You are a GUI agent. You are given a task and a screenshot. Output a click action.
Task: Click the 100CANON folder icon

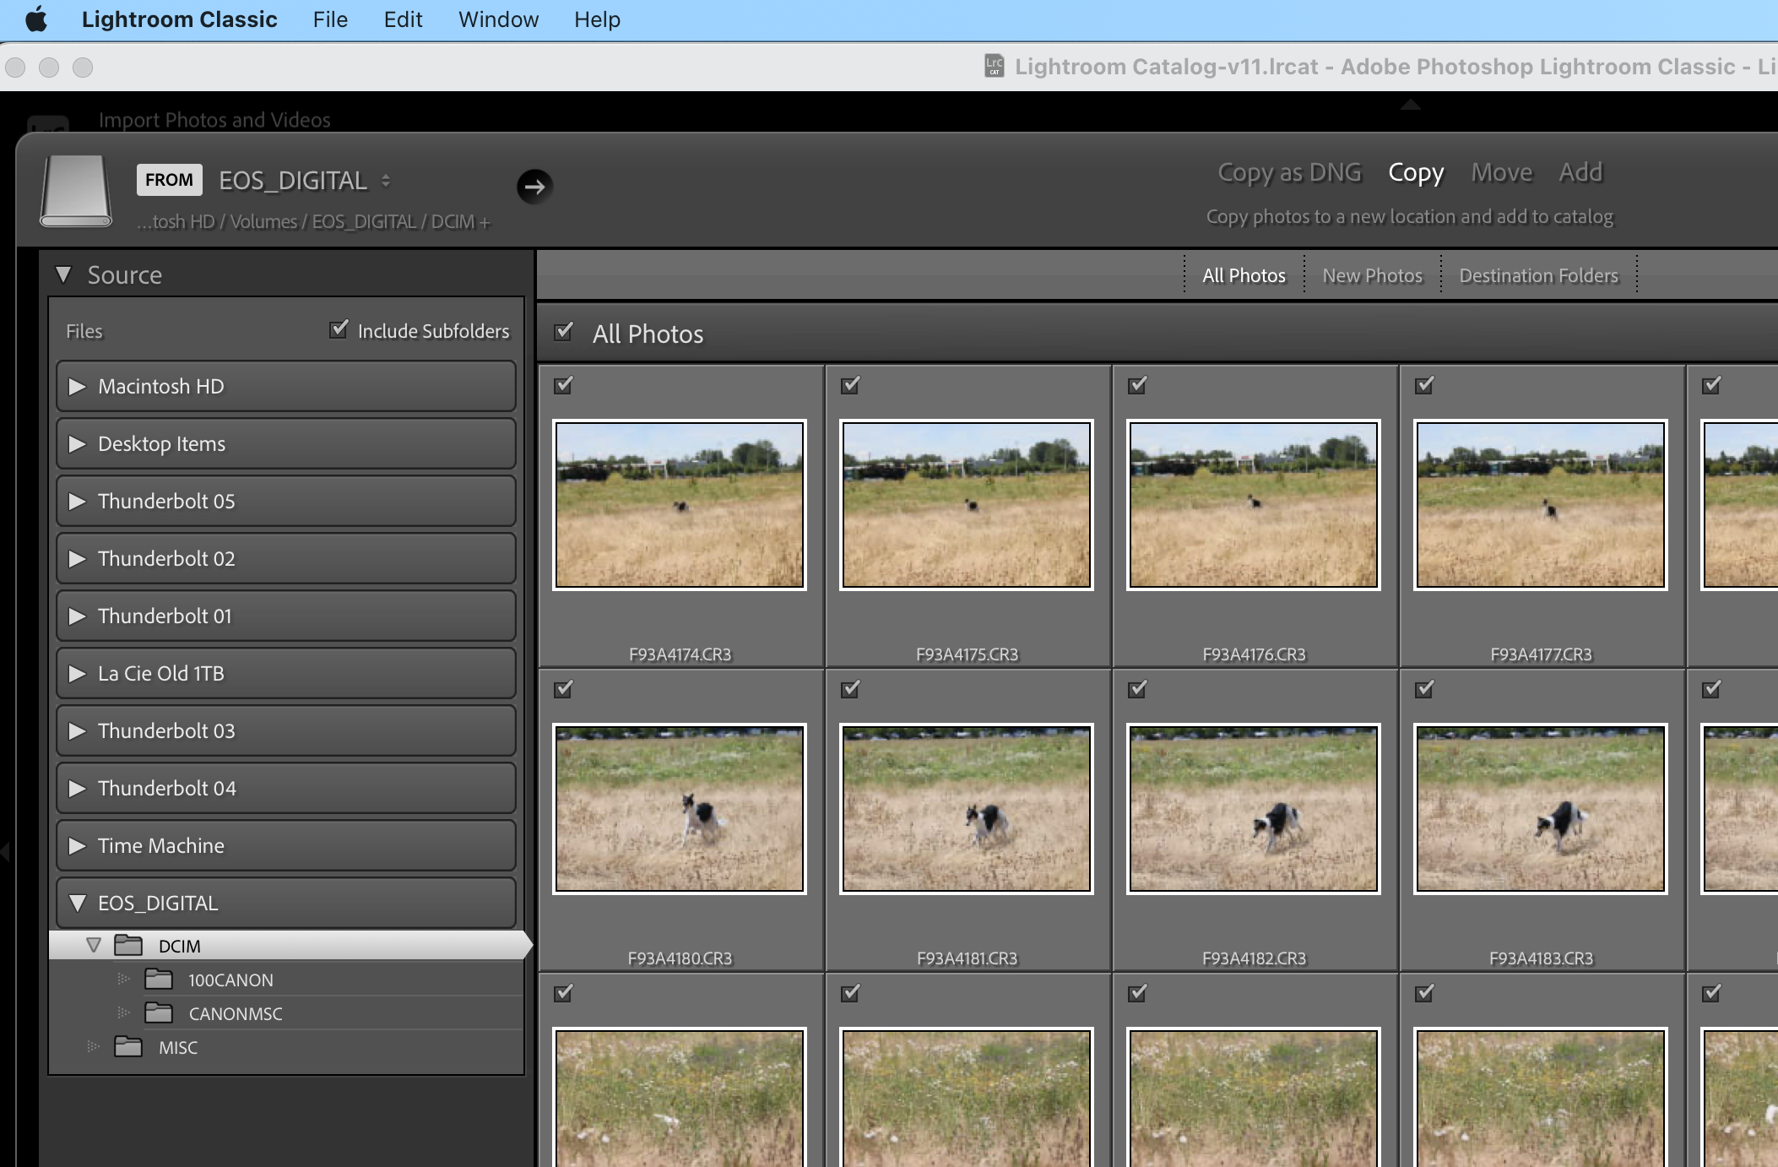pos(158,980)
